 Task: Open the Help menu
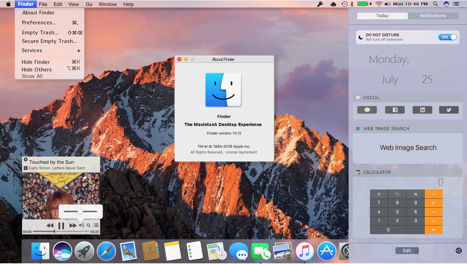[128, 4]
